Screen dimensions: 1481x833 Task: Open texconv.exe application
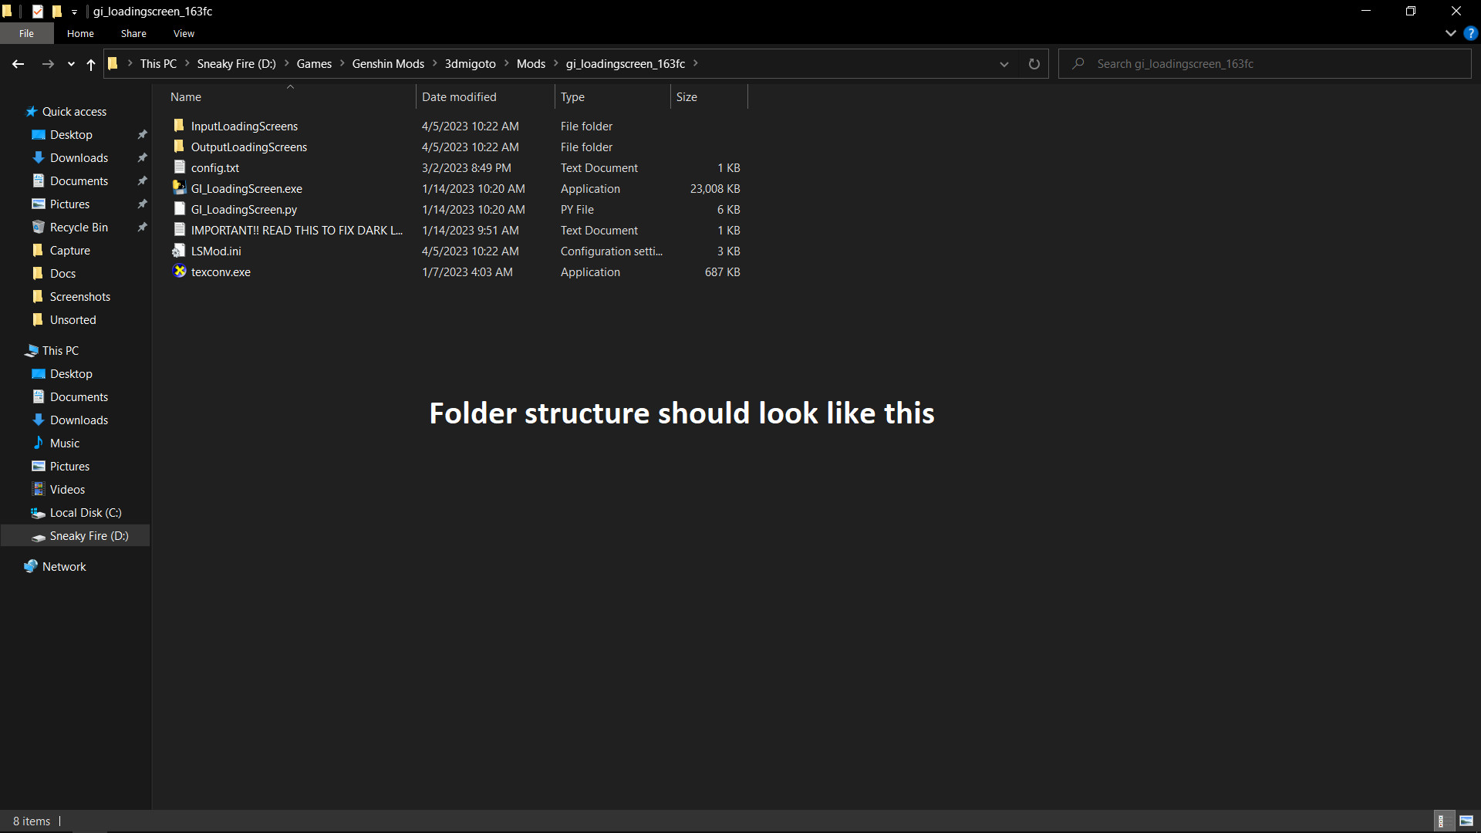(x=221, y=271)
